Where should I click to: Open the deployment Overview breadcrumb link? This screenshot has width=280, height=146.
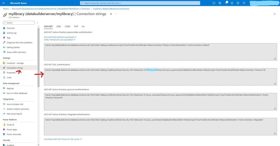(x=51, y=9)
